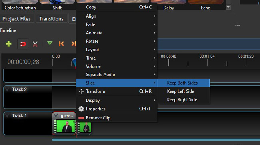Click the horizontal timeline scrollbar
The image size is (260, 145).
click(156, 140)
